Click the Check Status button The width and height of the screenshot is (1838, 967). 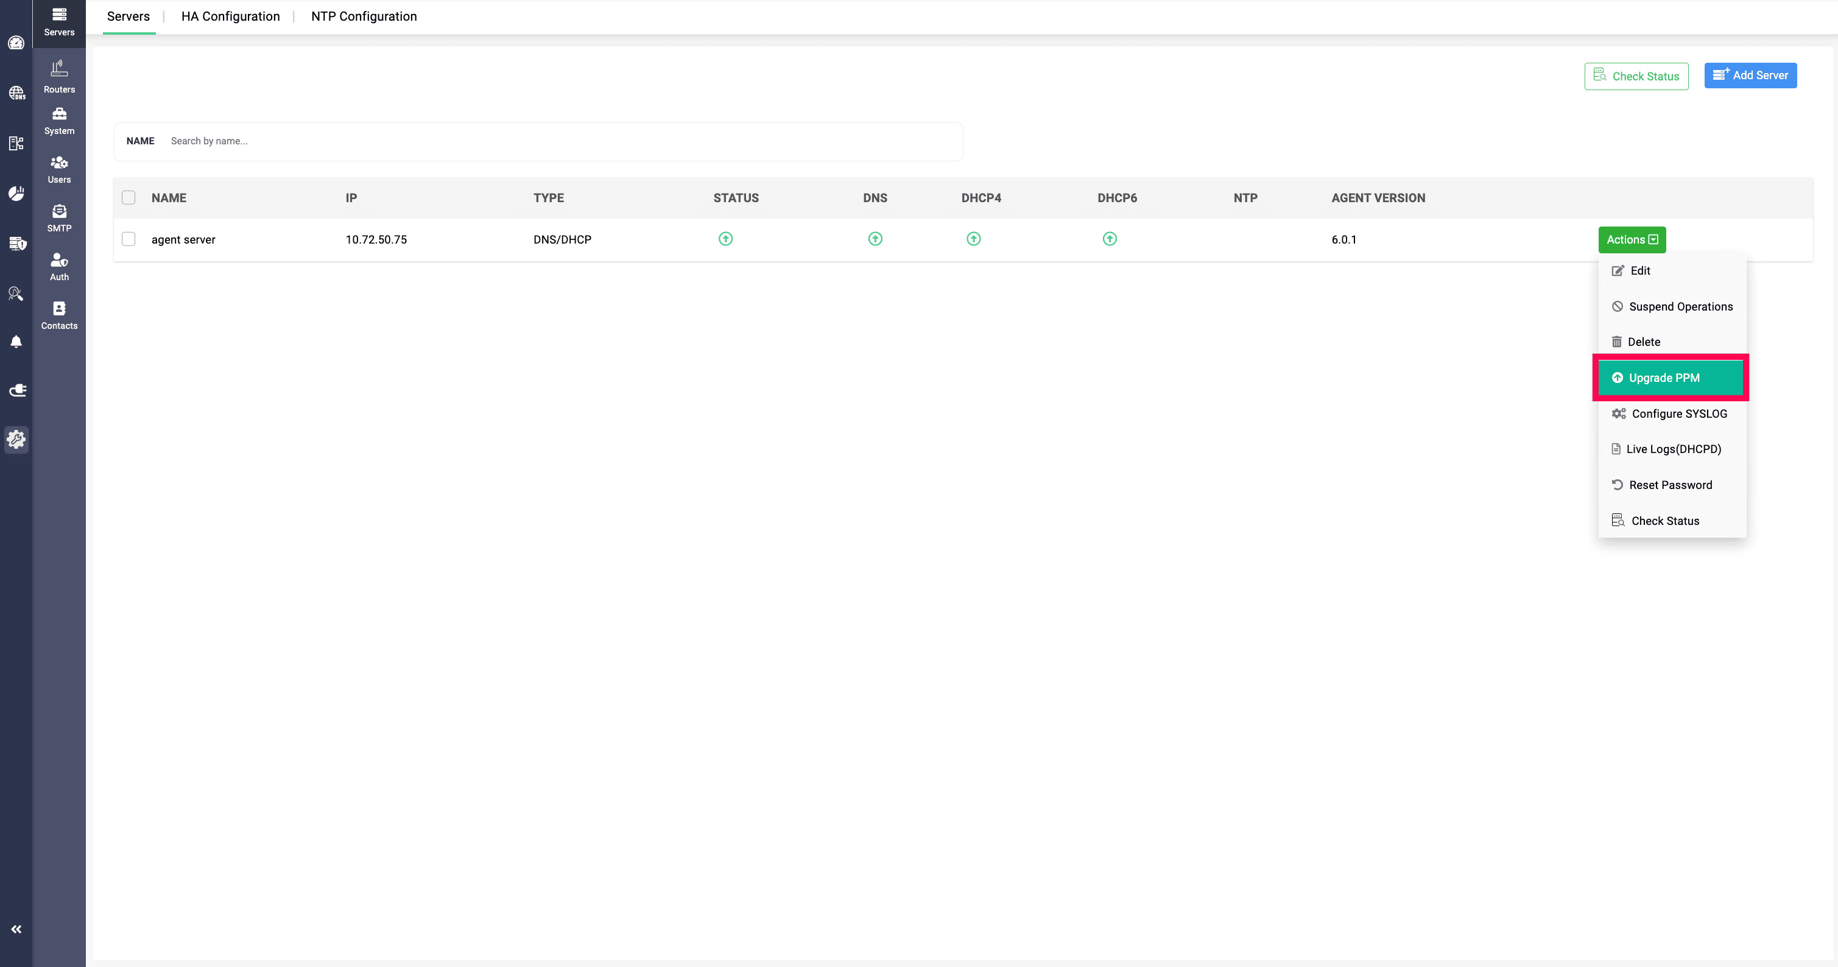coord(1636,76)
